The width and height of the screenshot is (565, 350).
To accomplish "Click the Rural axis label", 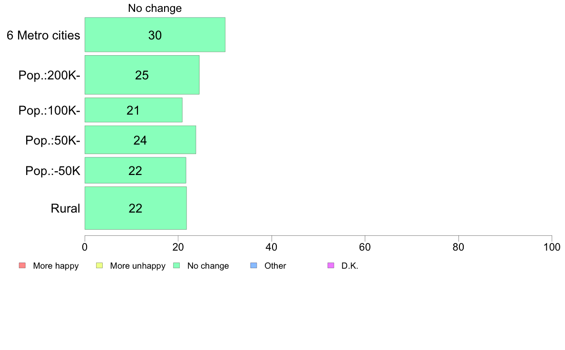I will pyautogui.click(x=65, y=208).
